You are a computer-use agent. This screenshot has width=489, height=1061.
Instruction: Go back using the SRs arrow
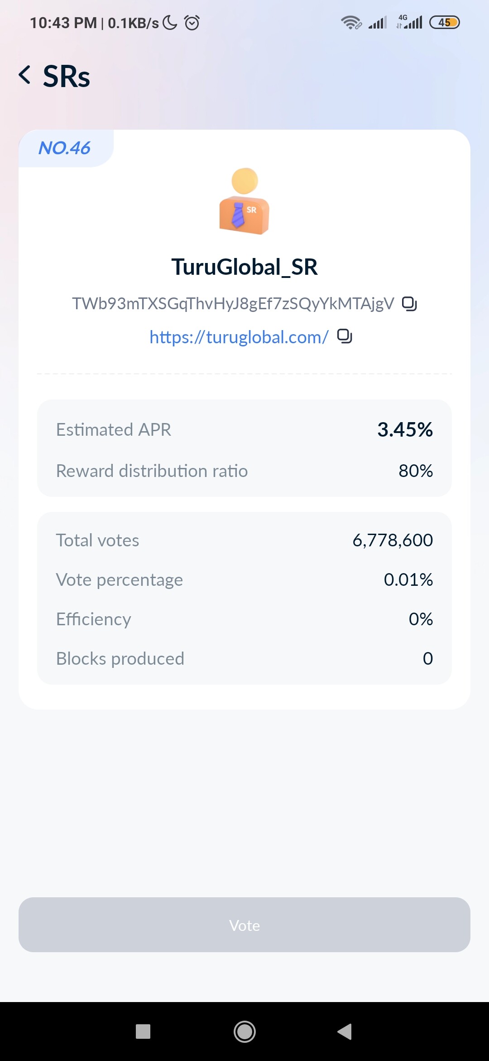[x=25, y=75]
